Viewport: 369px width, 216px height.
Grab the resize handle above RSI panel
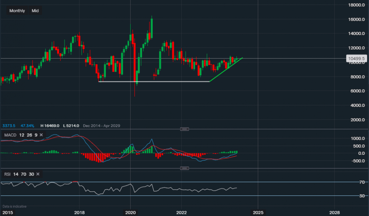pos(184,168)
